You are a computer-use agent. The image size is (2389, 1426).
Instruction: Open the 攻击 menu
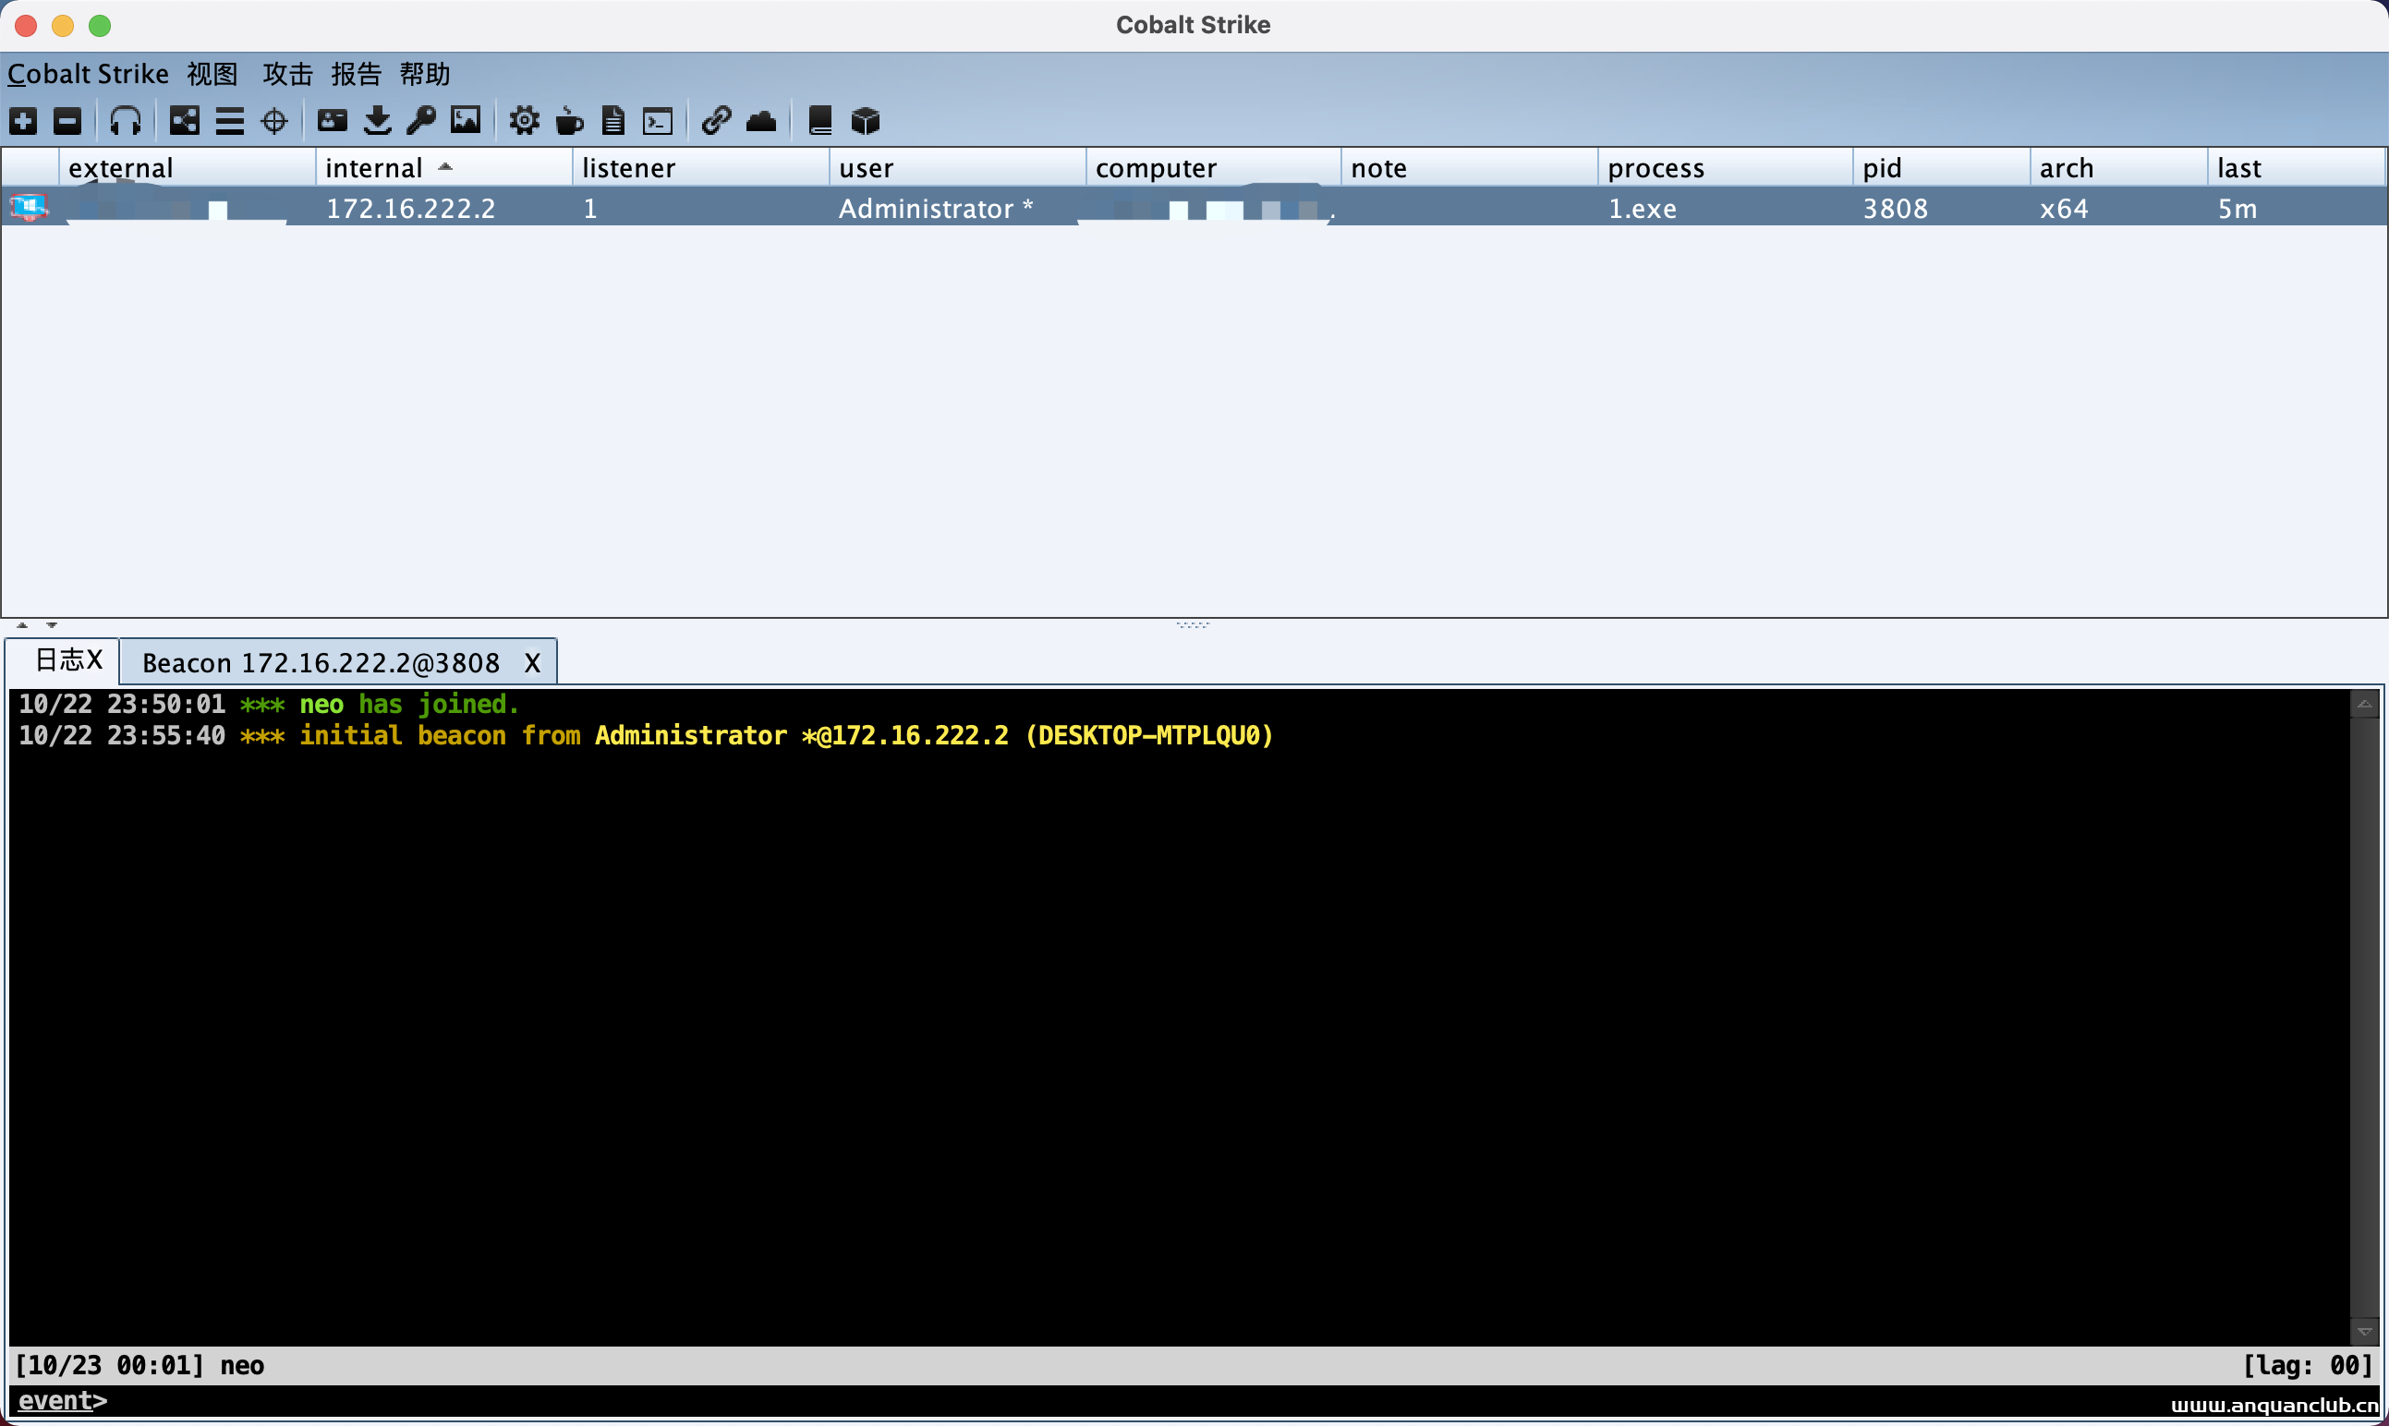287,74
